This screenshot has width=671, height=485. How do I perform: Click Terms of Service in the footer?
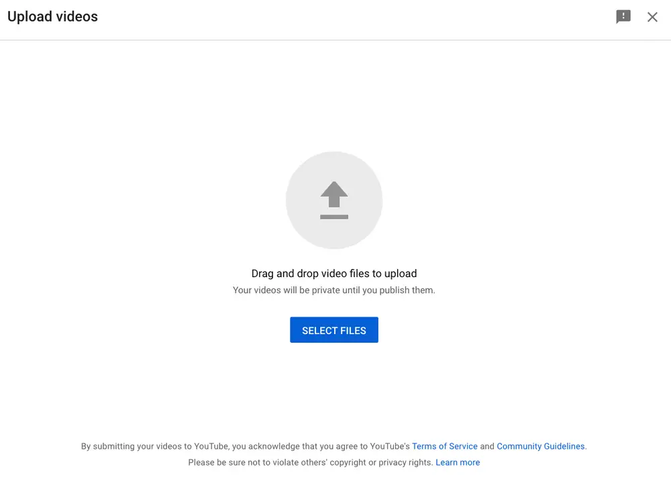[x=444, y=446]
